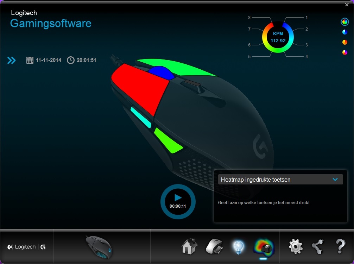The image size is (354, 264).
Task: Open settings gear icon
Action: coord(296,247)
